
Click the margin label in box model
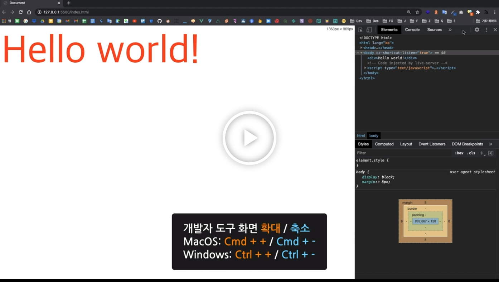coord(407,203)
